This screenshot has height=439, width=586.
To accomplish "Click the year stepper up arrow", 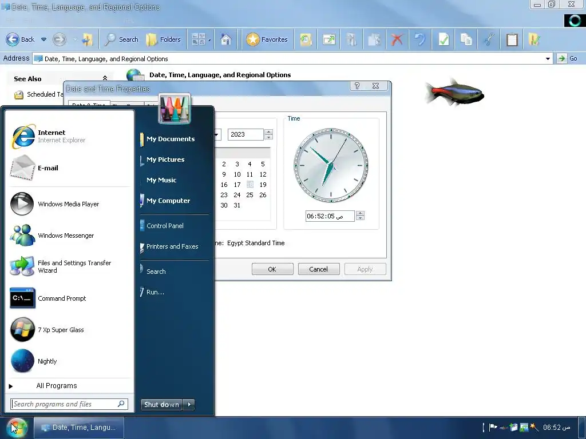I will click(x=268, y=132).
